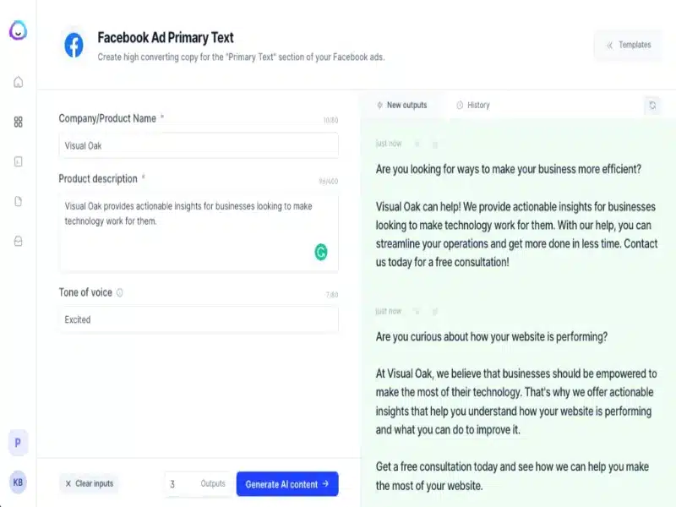The height and width of the screenshot is (507, 676).
Task: Go back to Templates
Action: tap(629, 45)
